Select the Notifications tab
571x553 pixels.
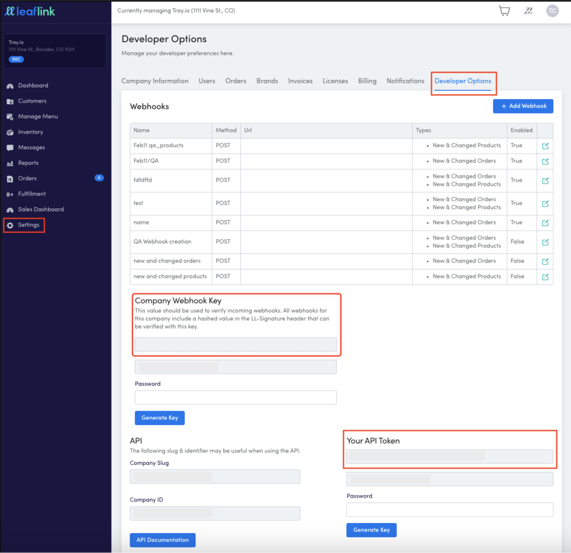pyautogui.click(x=405, y=81)
